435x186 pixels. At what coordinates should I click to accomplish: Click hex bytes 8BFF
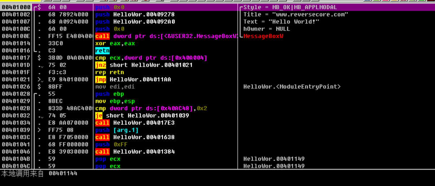pyautogui.click(x=55, y=87)
